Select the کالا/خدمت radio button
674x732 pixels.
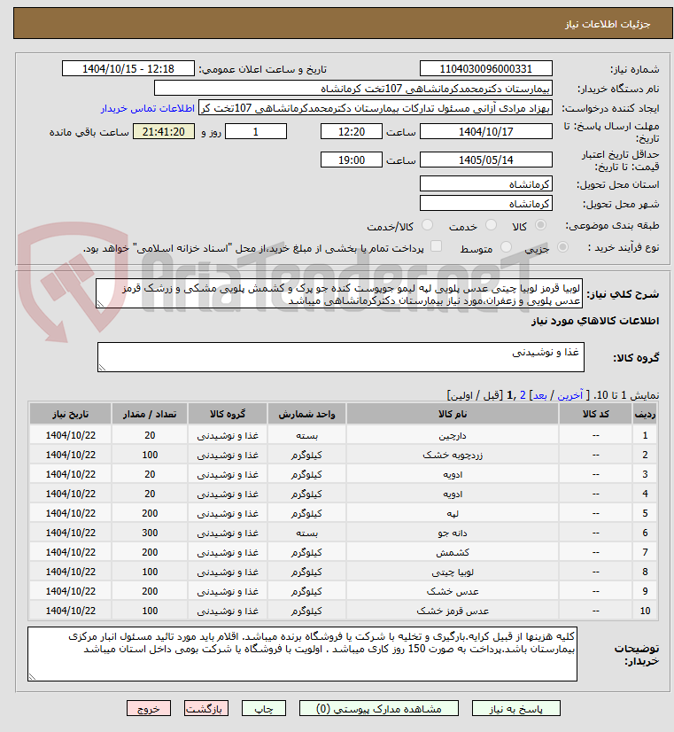click(x=427, y=225)
